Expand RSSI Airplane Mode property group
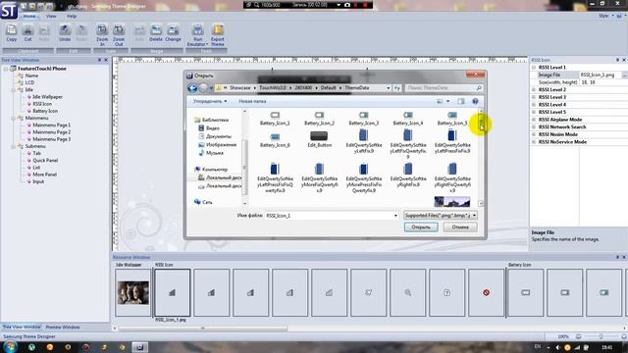628x353 pixels. (534, 120)
